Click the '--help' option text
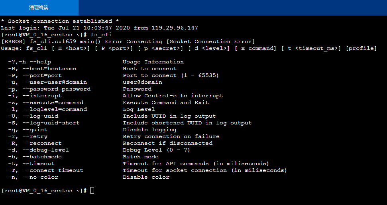The image size is (387, 205). pos(37,62)
